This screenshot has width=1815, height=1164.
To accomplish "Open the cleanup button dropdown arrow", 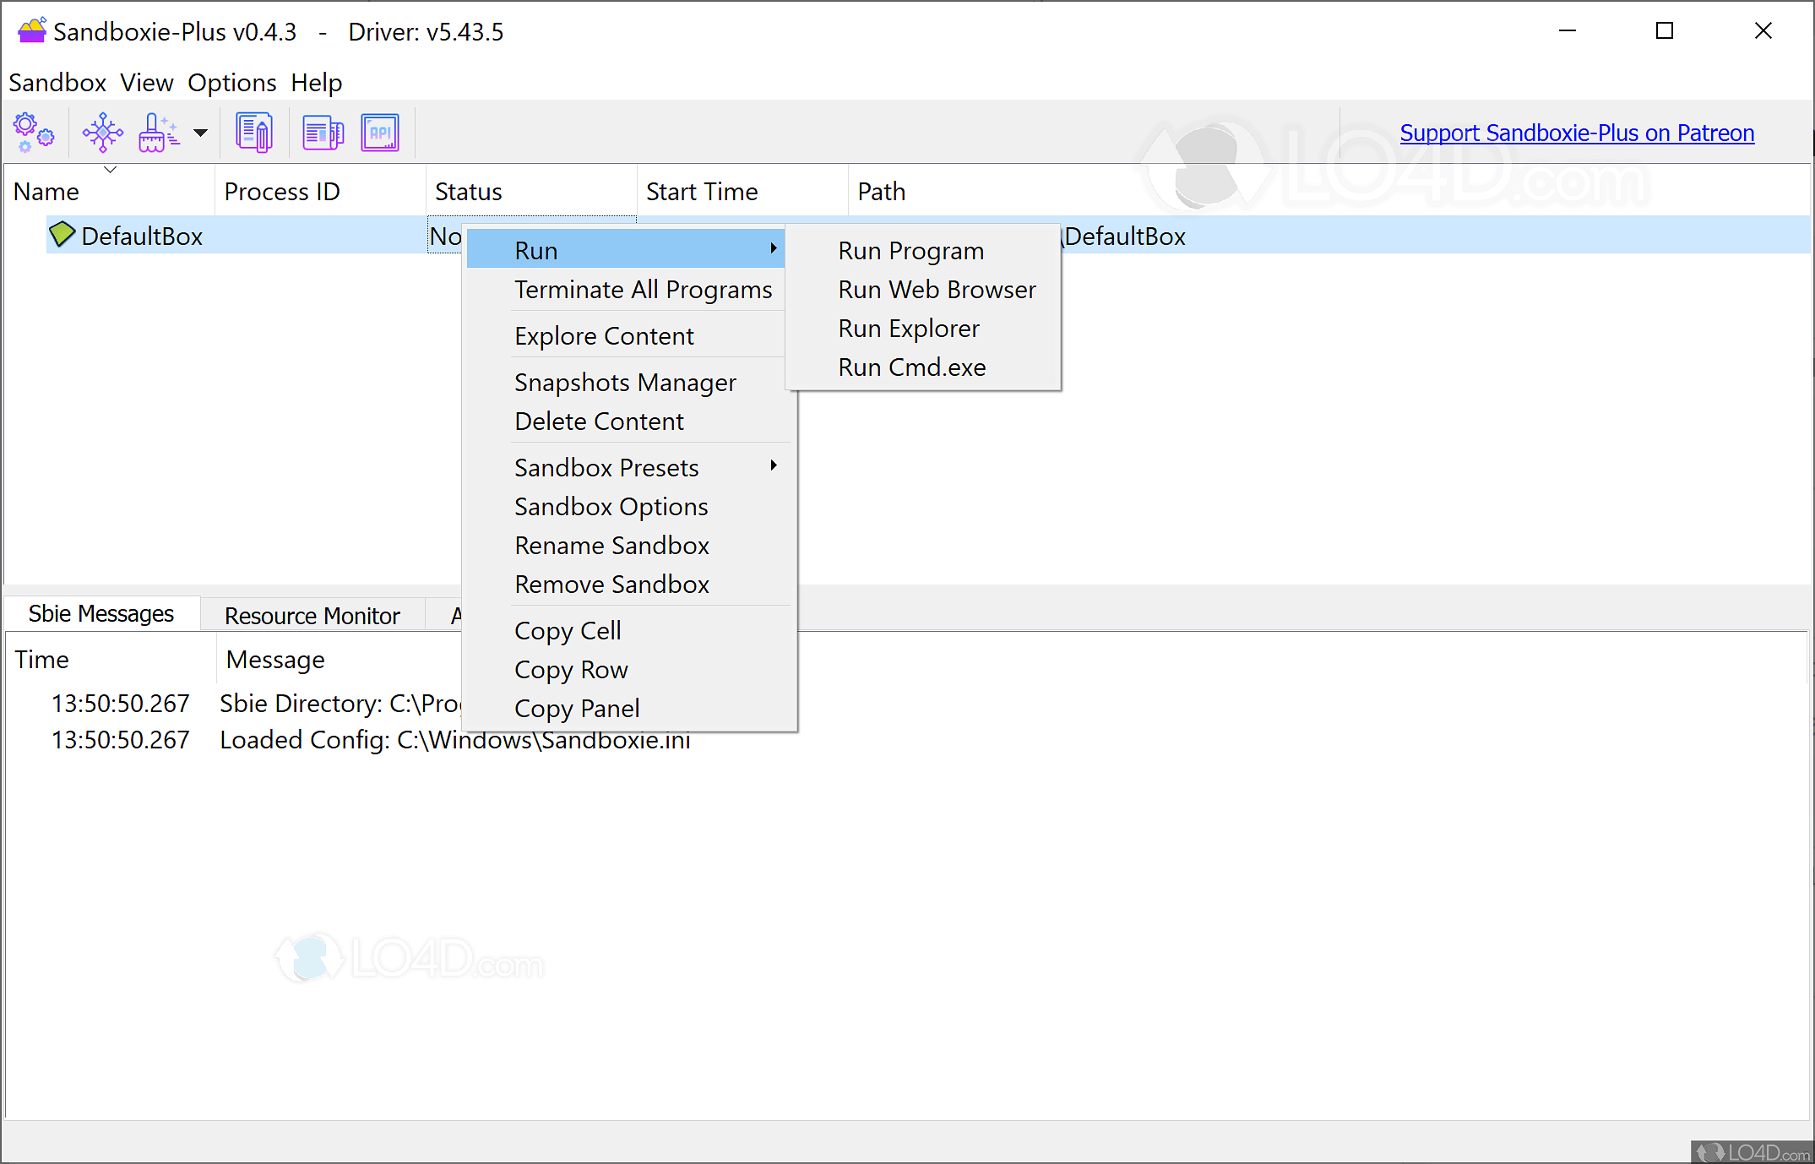I will (200, 132).
